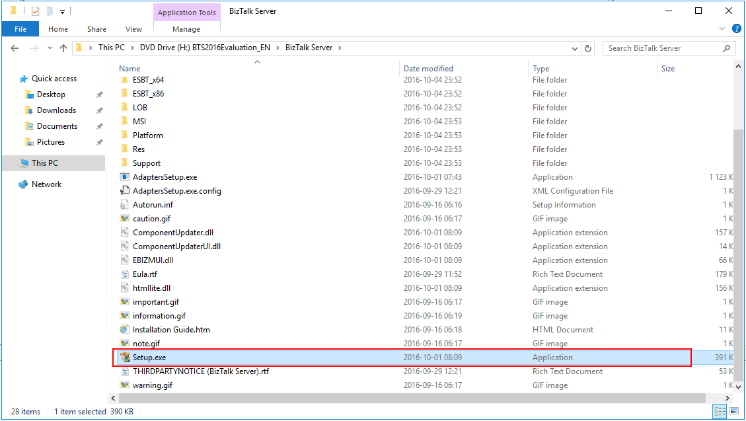Click the pin icon next to Downloads

click(99, 110)
